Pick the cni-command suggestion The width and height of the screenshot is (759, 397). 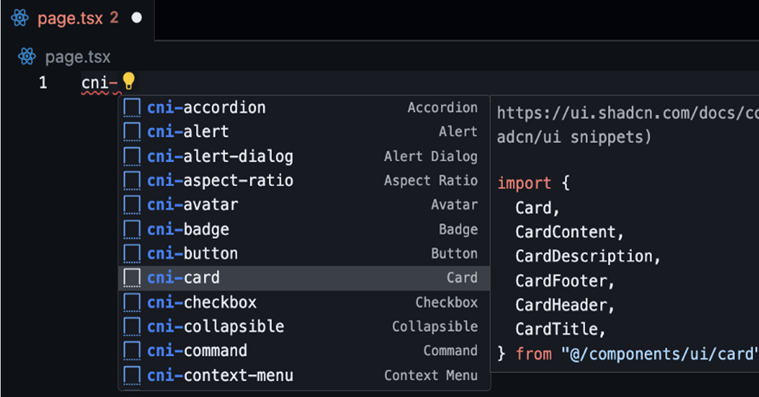click(x=304, y=350)
